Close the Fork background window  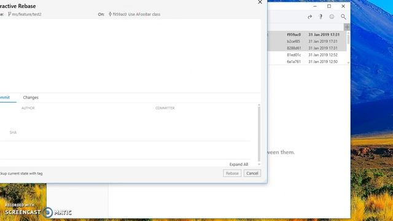click(343, 6)
